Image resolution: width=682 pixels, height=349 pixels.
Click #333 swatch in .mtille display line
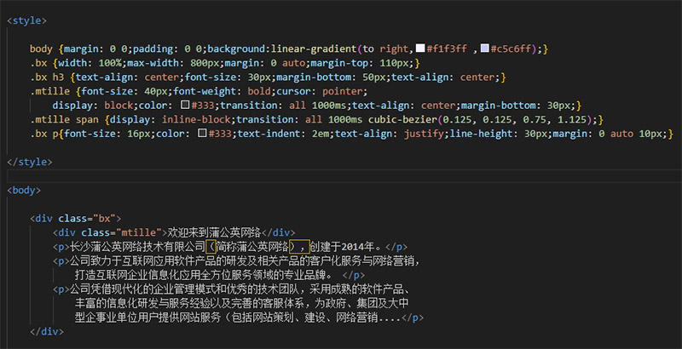click(185, 105)
